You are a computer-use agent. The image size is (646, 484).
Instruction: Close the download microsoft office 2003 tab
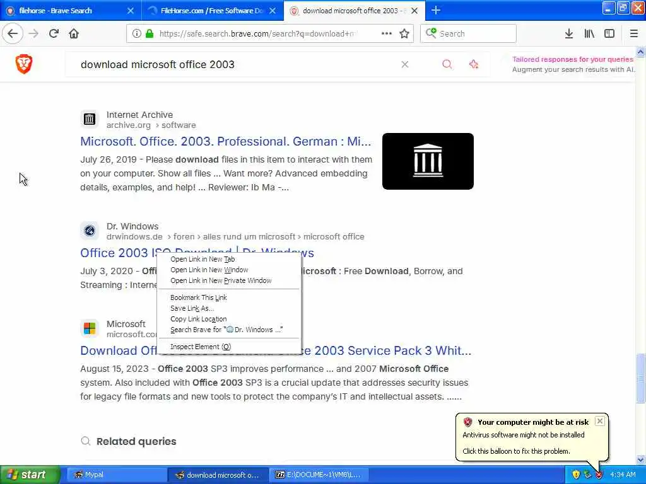tap(414, 11)
